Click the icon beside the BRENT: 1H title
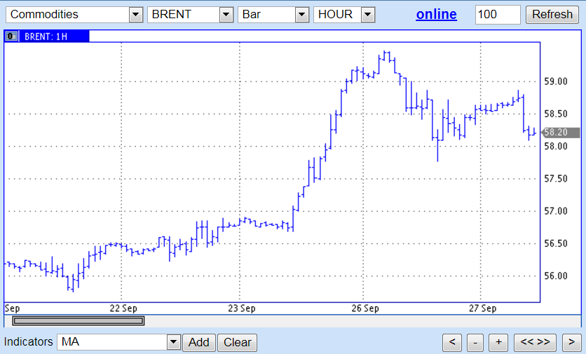This screenshot has height=354, width=586. tap(12, 36)
